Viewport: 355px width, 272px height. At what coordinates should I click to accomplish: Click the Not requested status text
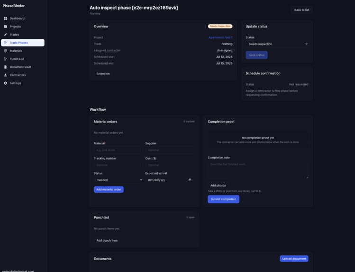pos(299,84)
